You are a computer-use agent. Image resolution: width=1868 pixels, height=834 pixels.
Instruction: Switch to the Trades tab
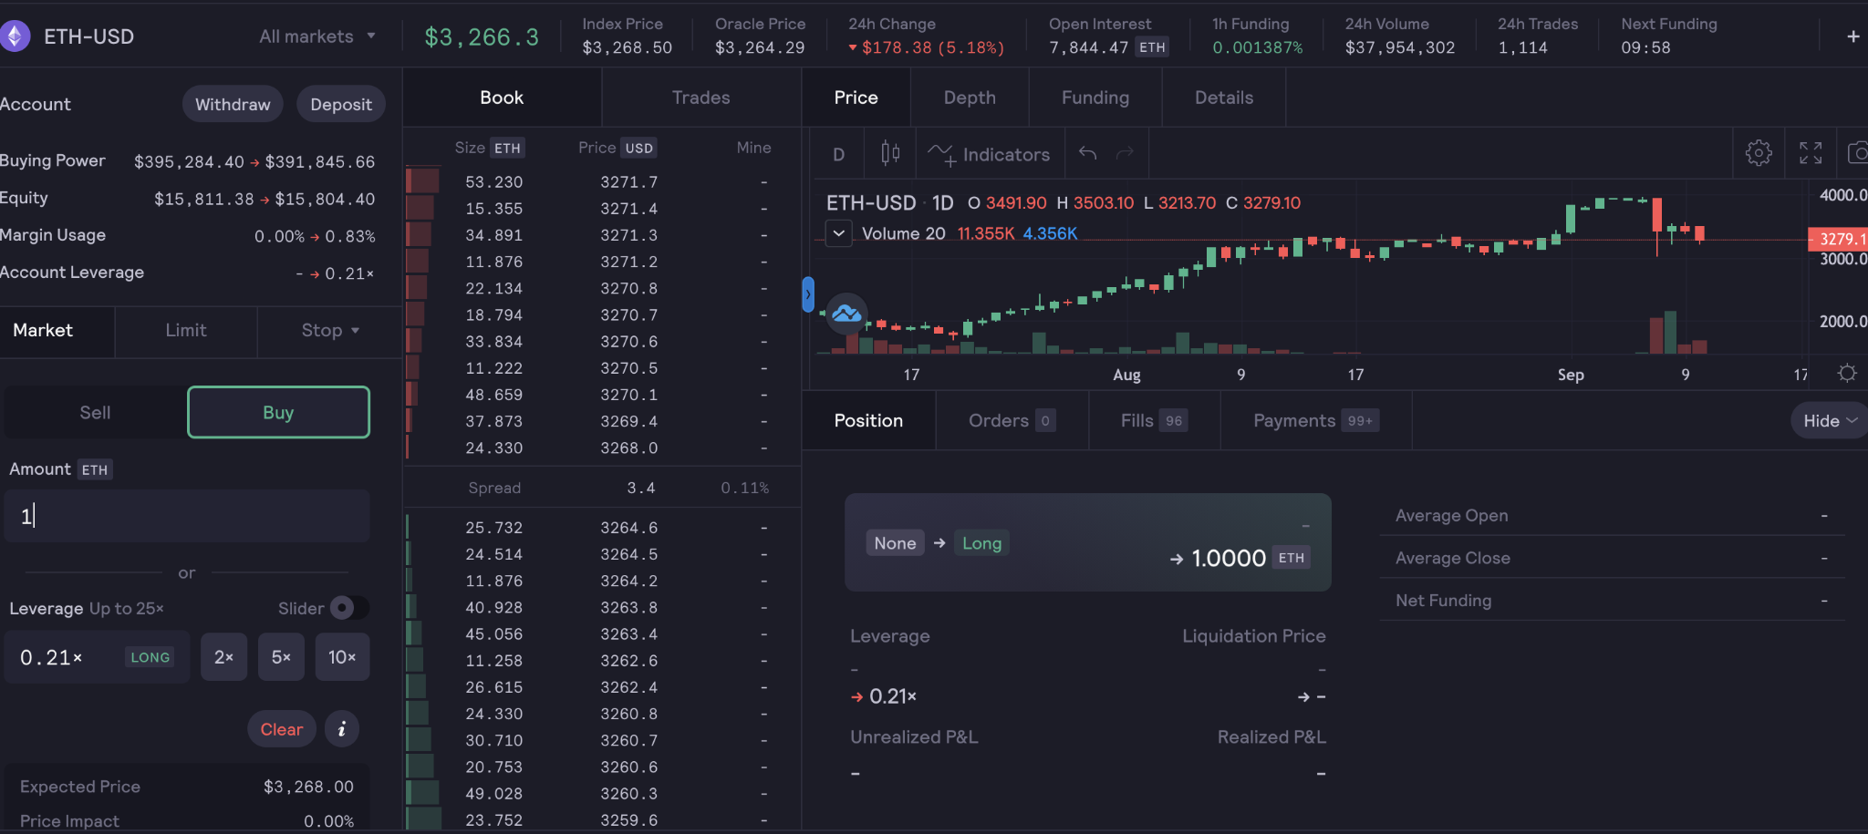click(700, 98)
